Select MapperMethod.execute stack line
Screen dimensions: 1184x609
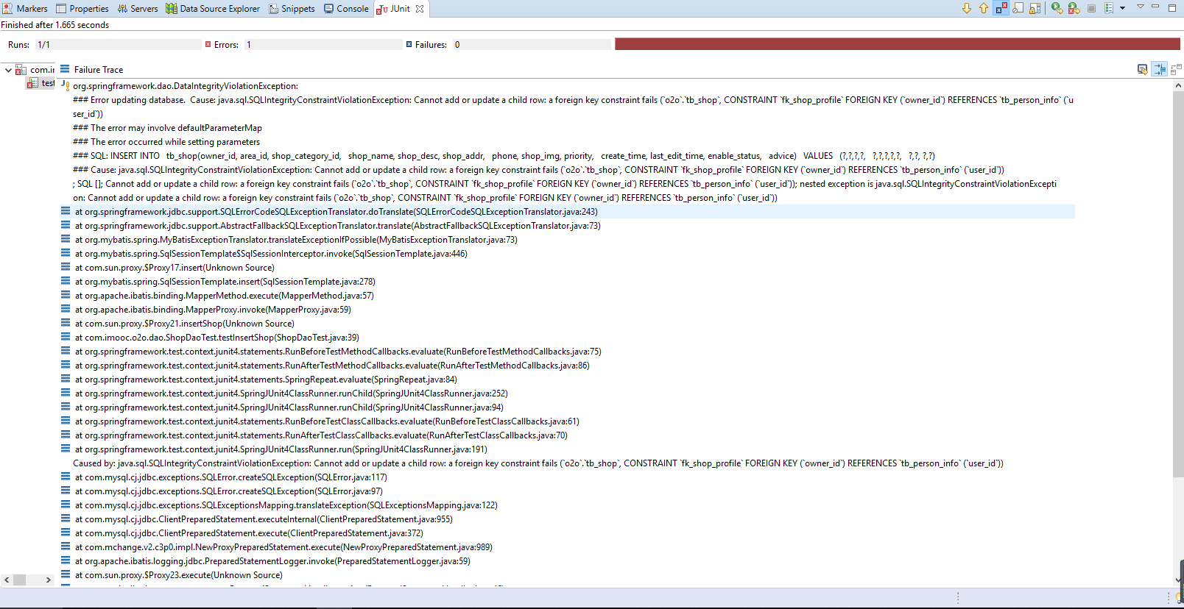(225, 296)
